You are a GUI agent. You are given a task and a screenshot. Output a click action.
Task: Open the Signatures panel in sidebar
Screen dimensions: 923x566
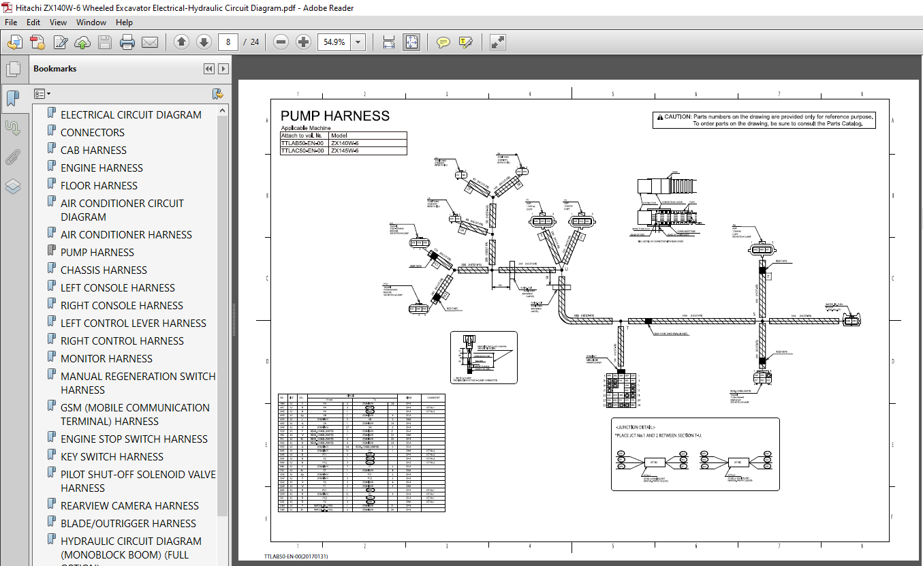[x=13, y=128]
